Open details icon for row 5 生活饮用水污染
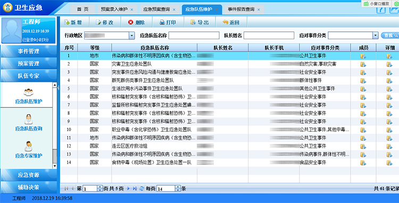399x203 pixels. coord(389,89)
